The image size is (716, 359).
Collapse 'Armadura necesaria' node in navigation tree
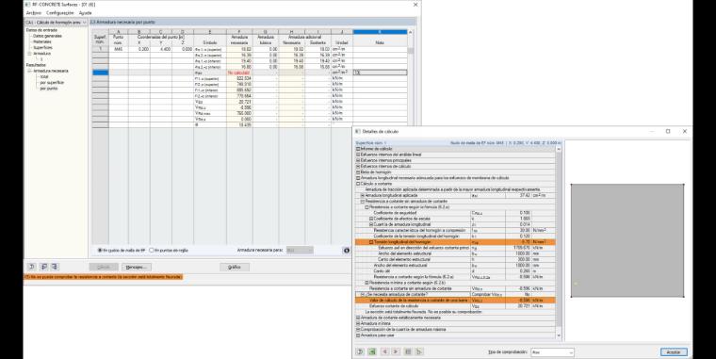click(x=30, y=71)
